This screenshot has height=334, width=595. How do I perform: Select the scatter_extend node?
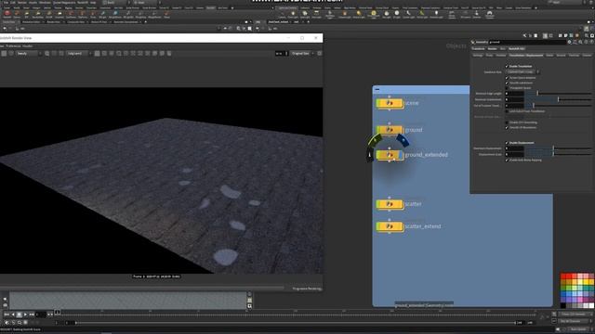click(x=390, y=226)
